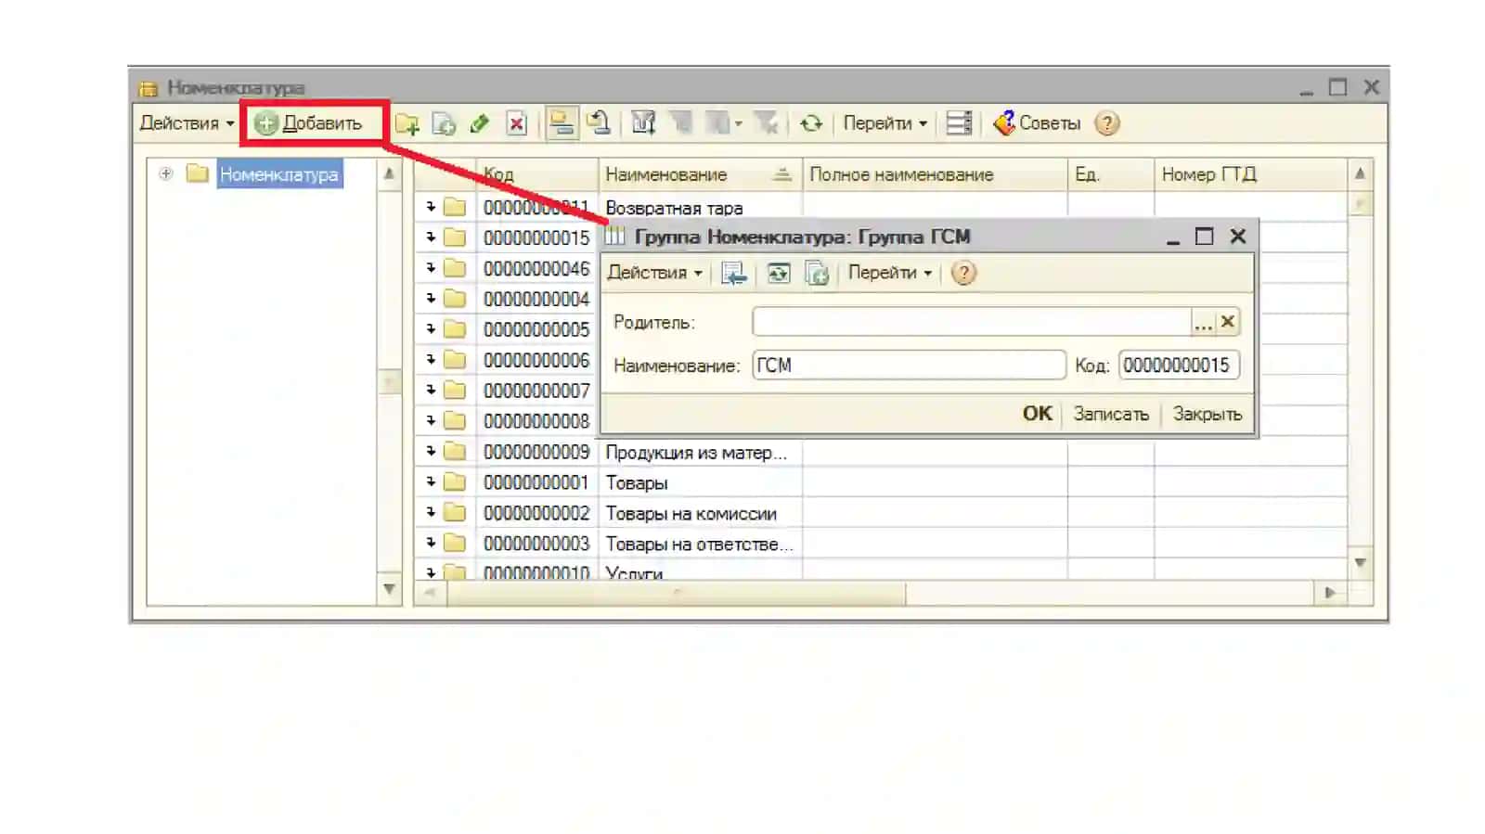Select code cell 00000000008
The height and width of the screenshot is (834, 1485).
point(536,421)
